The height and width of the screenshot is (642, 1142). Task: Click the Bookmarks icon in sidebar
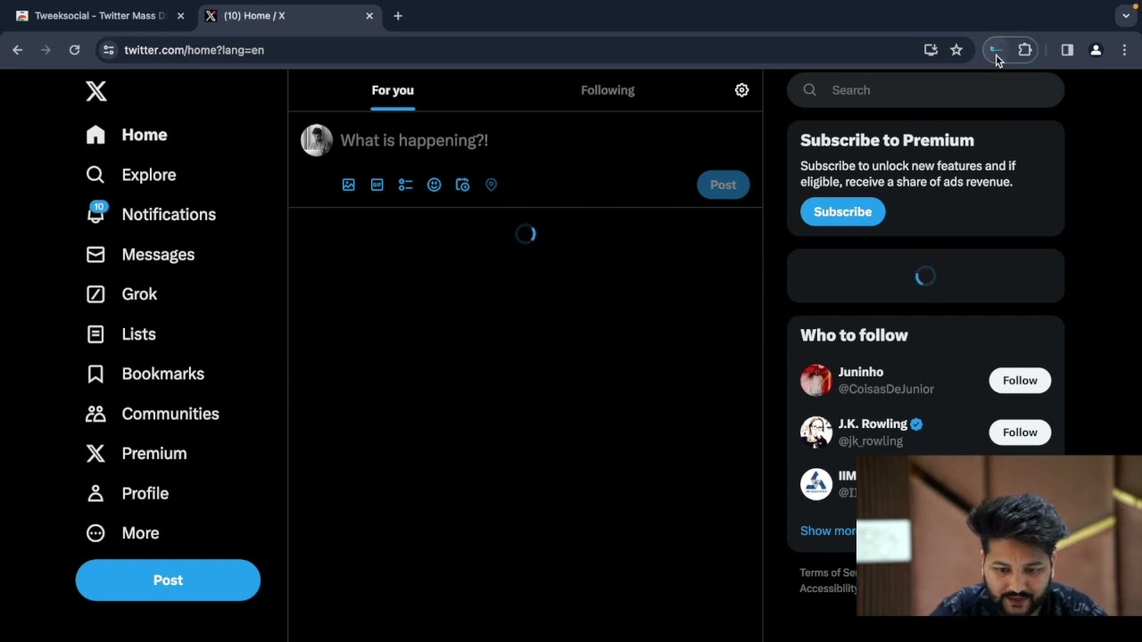pos(95,374)
